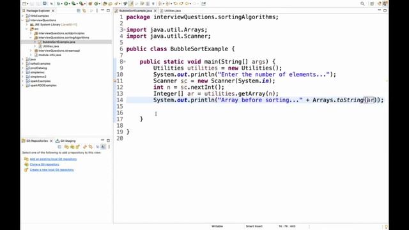The width and height of the screenshot is (409, 230).
Task: Toggle highlighted branch display button in Git Repositories toolbar
Action: tap(104, 147)
